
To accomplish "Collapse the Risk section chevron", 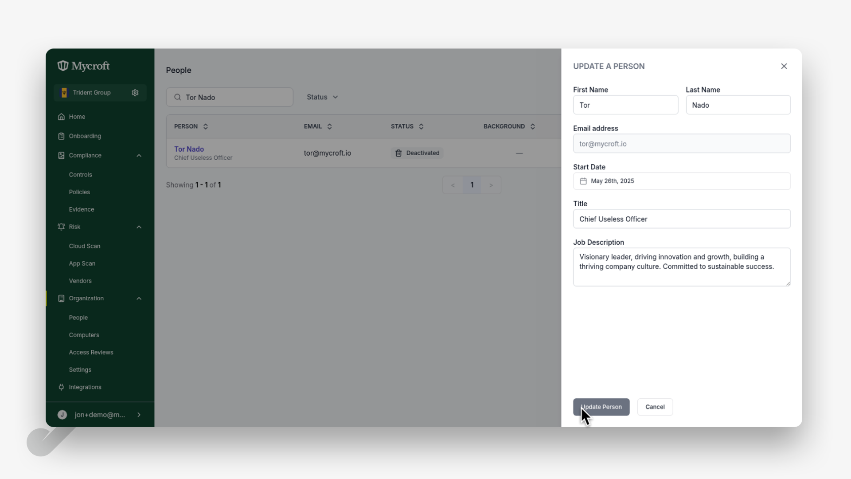I will pyautogui.click(x=139, y=227).
